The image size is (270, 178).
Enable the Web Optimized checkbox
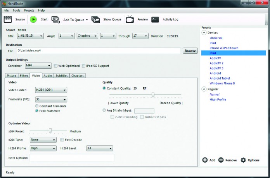tap(55, 66)
